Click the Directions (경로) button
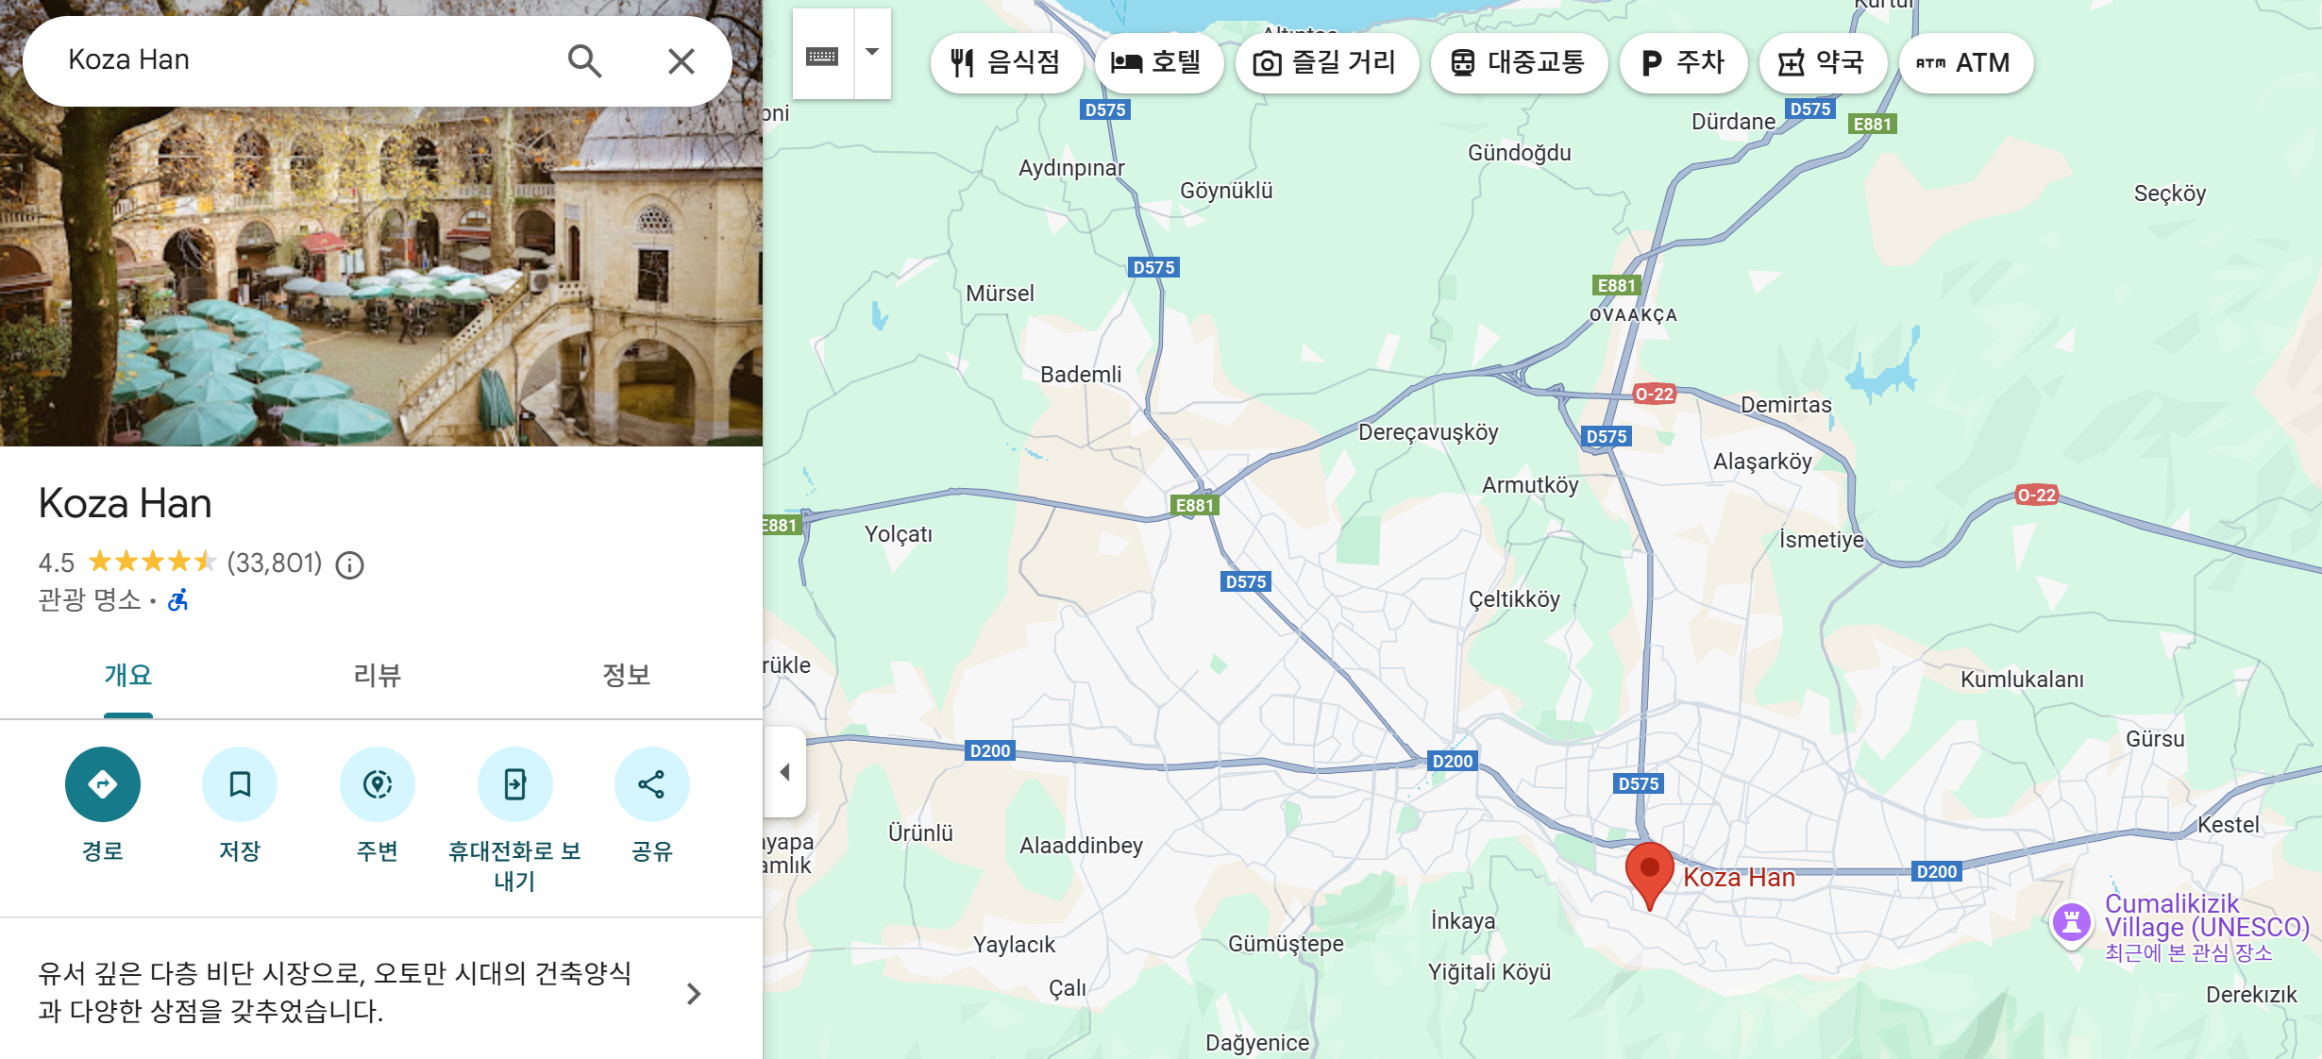The width and height of the screenshot is (2322, 1059). [103, 784]
